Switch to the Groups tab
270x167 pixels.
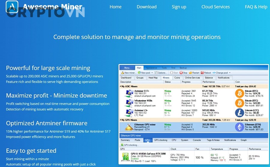[140, 78]
